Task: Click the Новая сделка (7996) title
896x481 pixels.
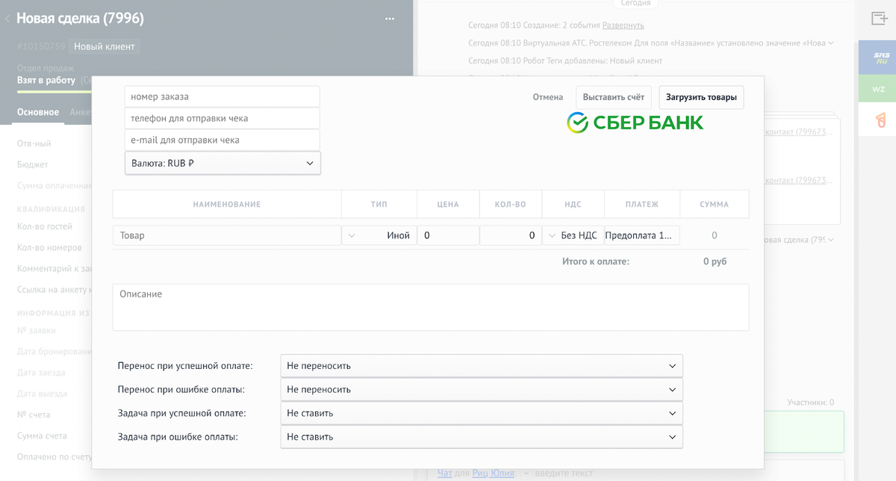Action: pos(80,19)
